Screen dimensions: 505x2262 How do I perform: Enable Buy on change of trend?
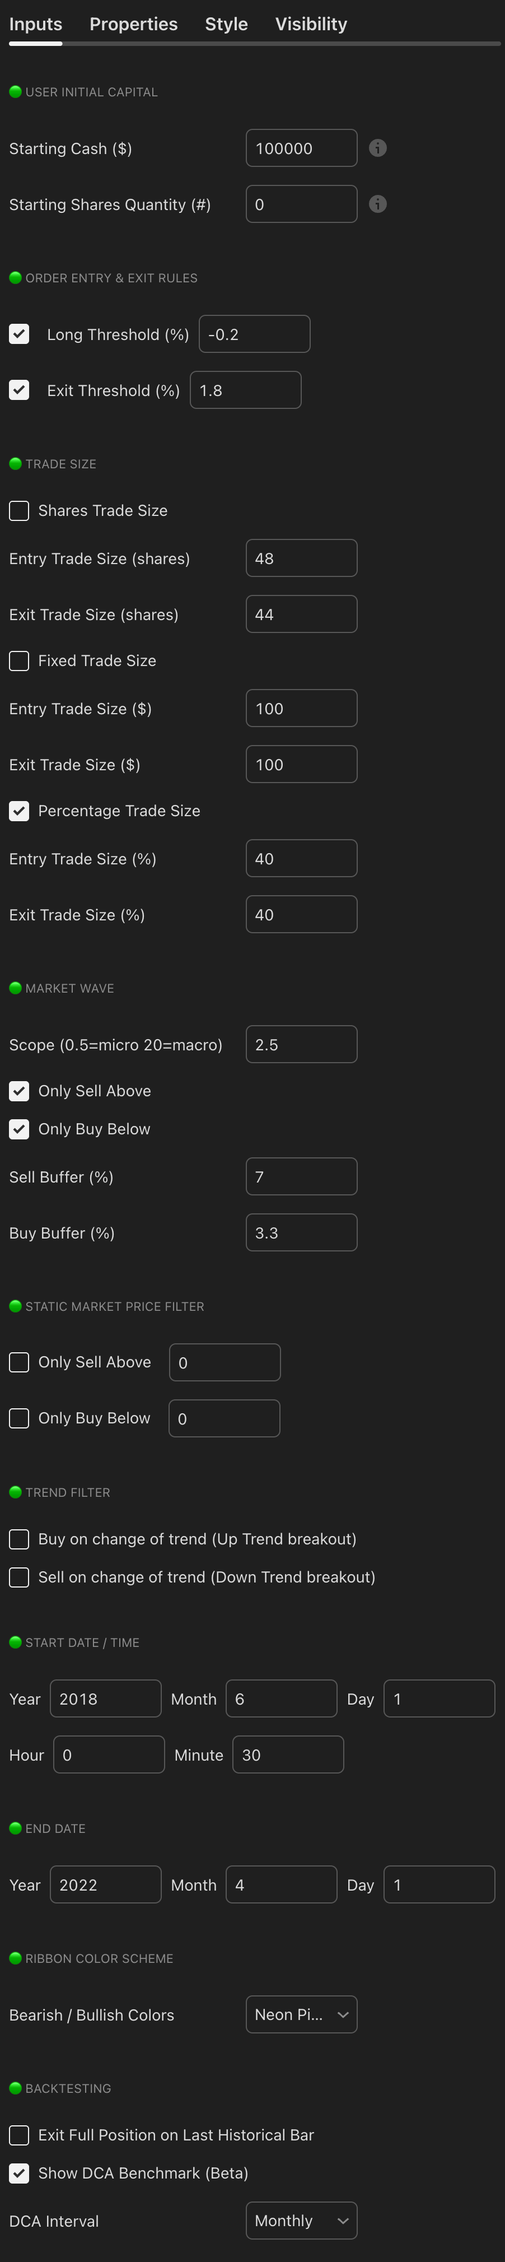(x=20, y=1539)
